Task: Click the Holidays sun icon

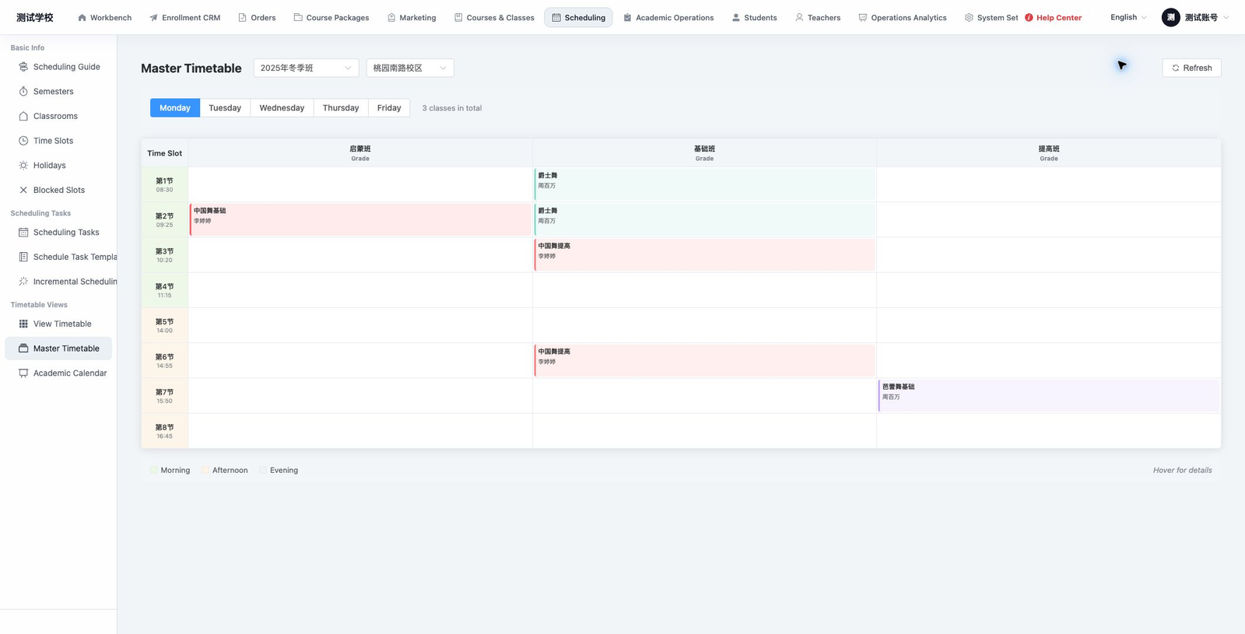Action: click(x=23, y=165)
